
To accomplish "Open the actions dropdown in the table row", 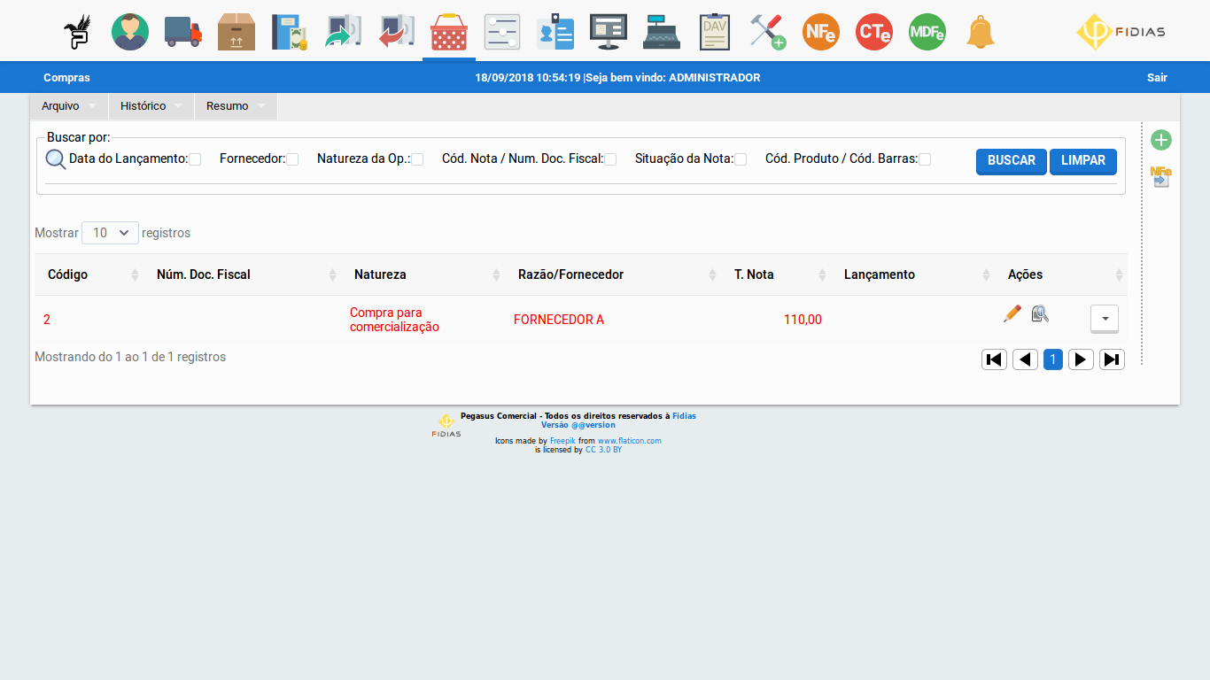I will point(1104,319).
